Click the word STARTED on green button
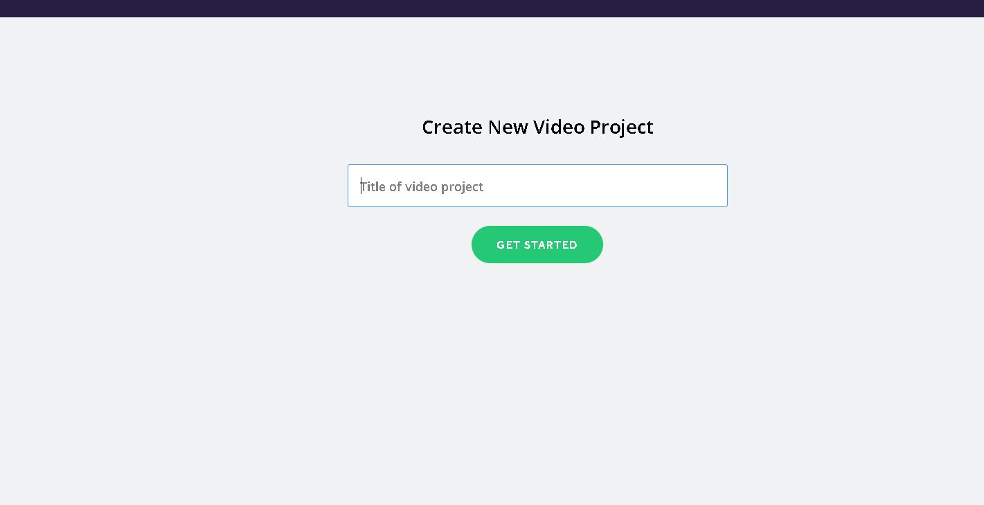The width and height of the screenshot is (984, 505). pos(551,245)
